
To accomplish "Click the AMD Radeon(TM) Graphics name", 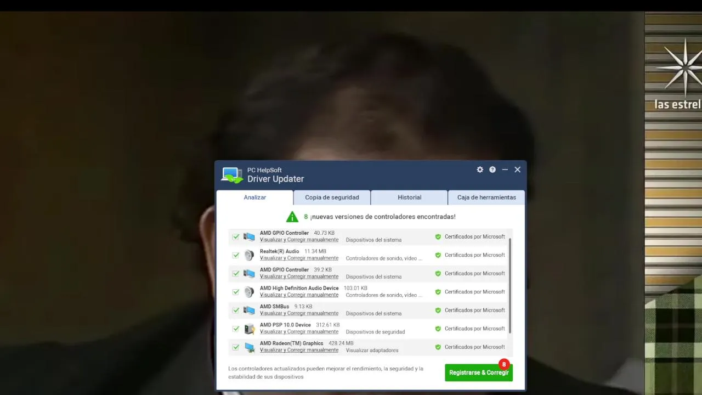I will tap(291, 343).
